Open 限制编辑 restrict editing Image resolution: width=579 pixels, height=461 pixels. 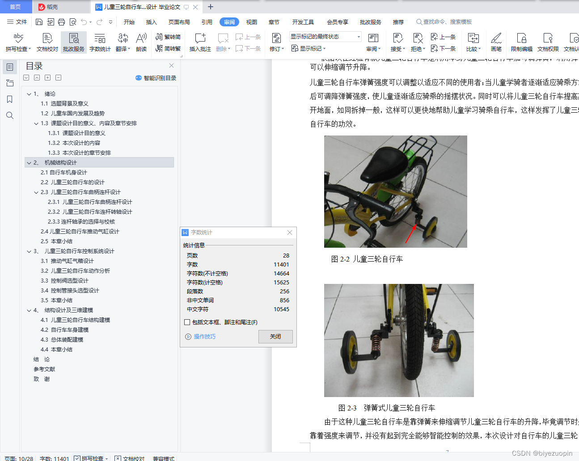coord(521,42)
